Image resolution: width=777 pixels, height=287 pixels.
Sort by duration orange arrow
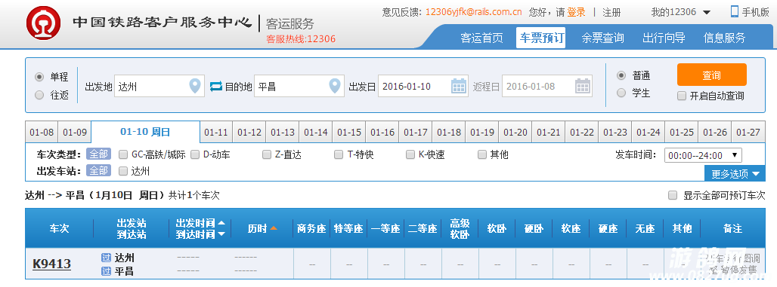coord(273,228)
